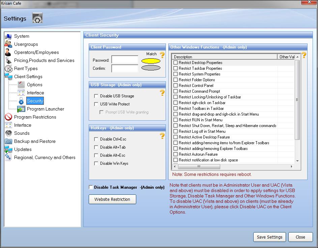Check Disable Win Keys option
The image size is (318, 248).
click(x=96, y=163)
